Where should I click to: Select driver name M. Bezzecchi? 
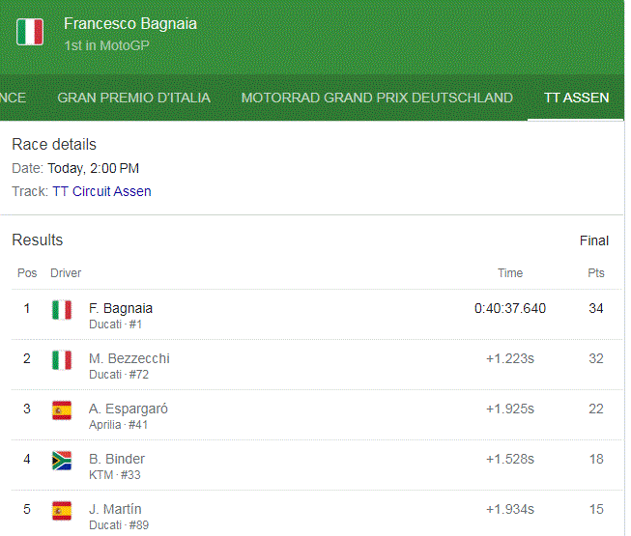tap(129, 358)
